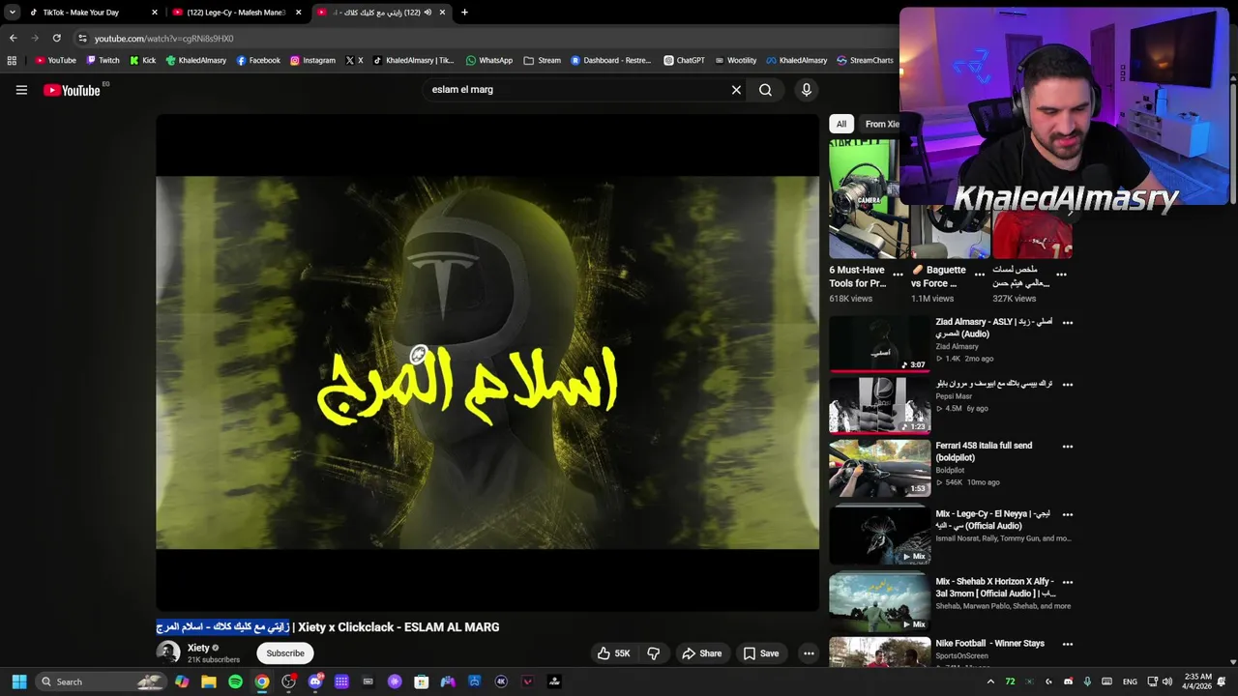This screenshot has width=1238, height=696.
Task: Subscribe to the Xiety channel
Action: point(285,653)
